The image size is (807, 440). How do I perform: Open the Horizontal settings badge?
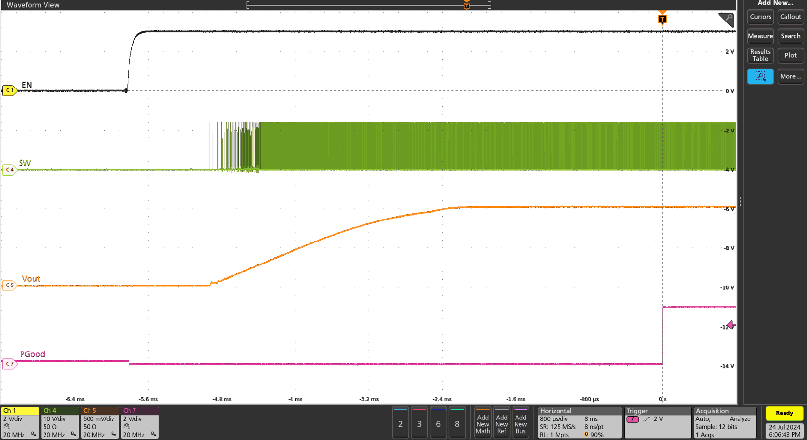click(580, 423)
